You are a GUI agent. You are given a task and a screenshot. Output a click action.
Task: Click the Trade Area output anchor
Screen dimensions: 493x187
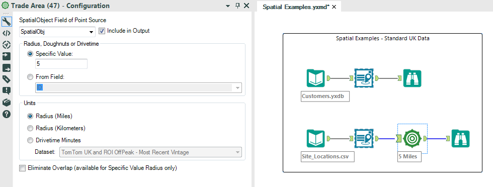pyautogui.click(x=425, y=138)
